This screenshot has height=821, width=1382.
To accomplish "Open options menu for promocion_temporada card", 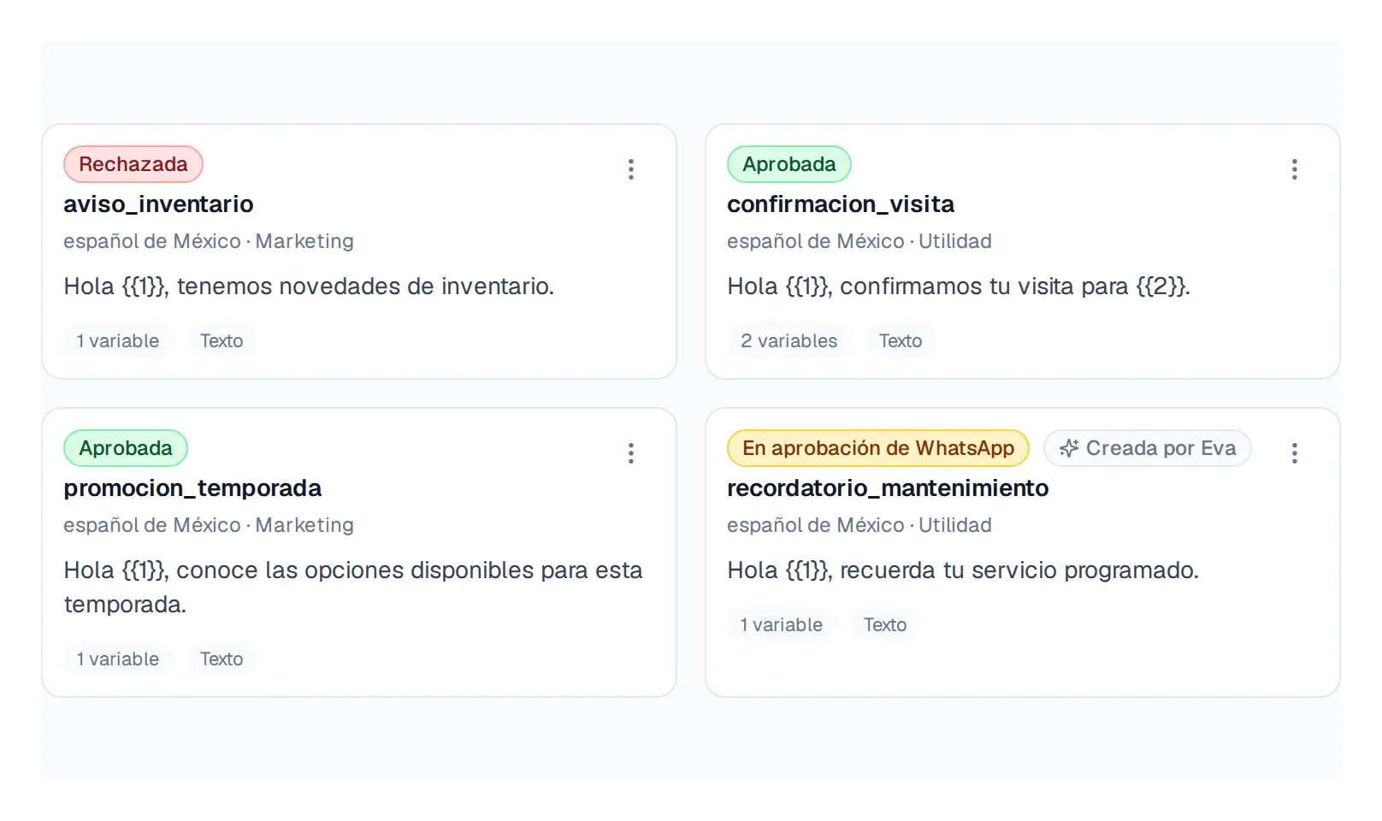I will 631,453.
